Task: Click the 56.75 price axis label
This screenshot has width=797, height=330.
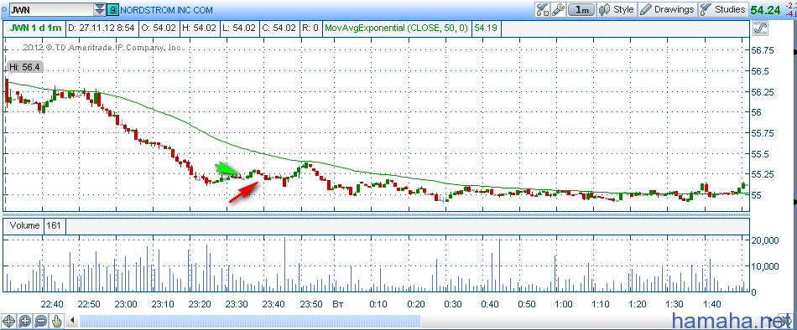Action: pyautogui.click(x=763, y=50)
